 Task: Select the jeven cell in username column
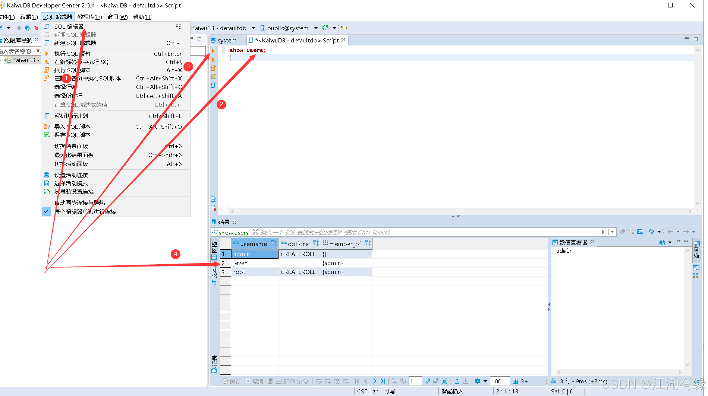point(255,263)
